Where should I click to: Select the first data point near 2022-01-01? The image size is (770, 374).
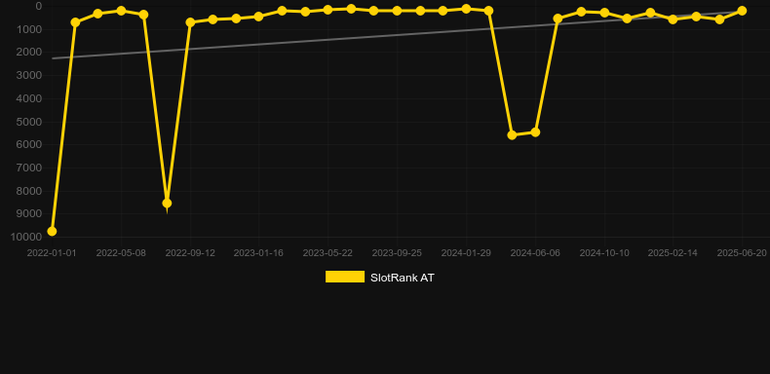pyautogui.click(x=52, y=231)
